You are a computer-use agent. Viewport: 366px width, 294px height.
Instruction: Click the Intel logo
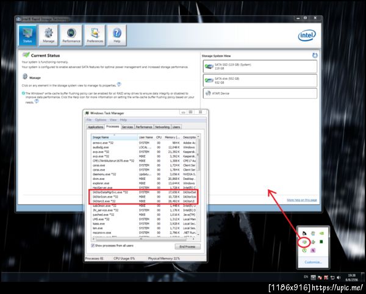[307, 35]
